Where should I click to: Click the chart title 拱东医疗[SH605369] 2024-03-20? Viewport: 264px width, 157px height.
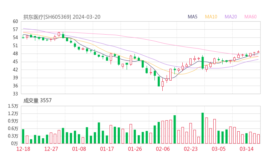[62, 17]
